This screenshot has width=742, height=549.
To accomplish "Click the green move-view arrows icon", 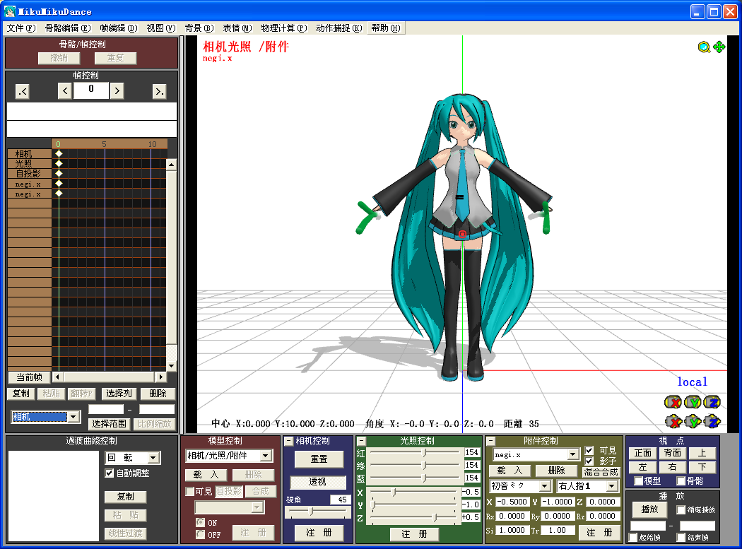I will pyautogui.click(x=719, y=47).
